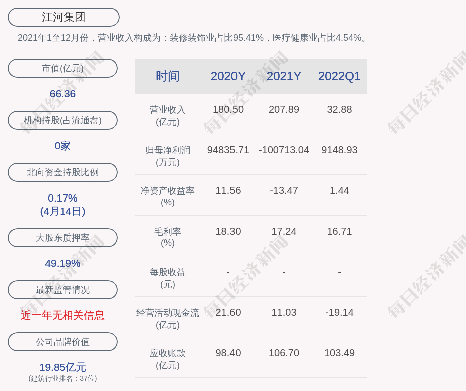Screen dimensions: 466x391
Task: Click the 0.17% northbound holding value
Action: [63, 198]
